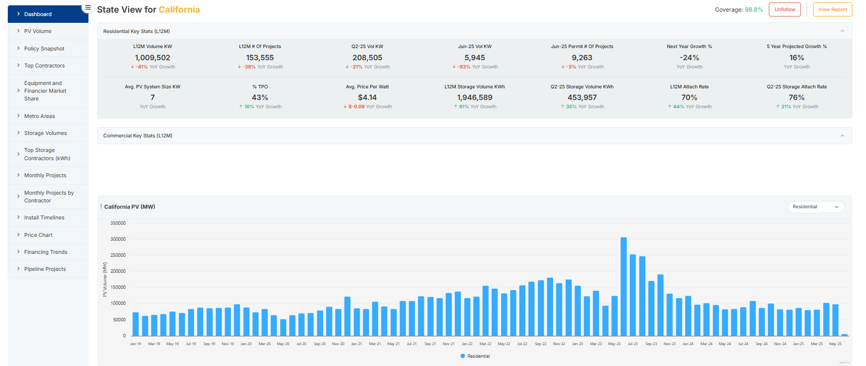
Task: Open the View Report button
Action: [x=832, y=10]
